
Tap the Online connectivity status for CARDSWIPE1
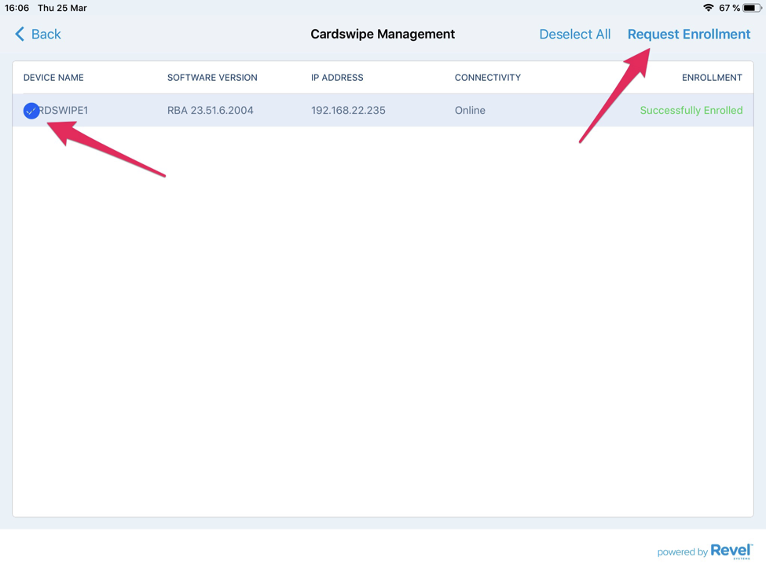click(x=469, y=110)
